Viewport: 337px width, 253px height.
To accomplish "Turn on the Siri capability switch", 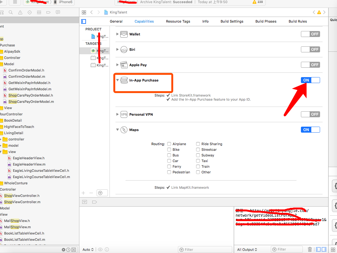I will 310,50.
